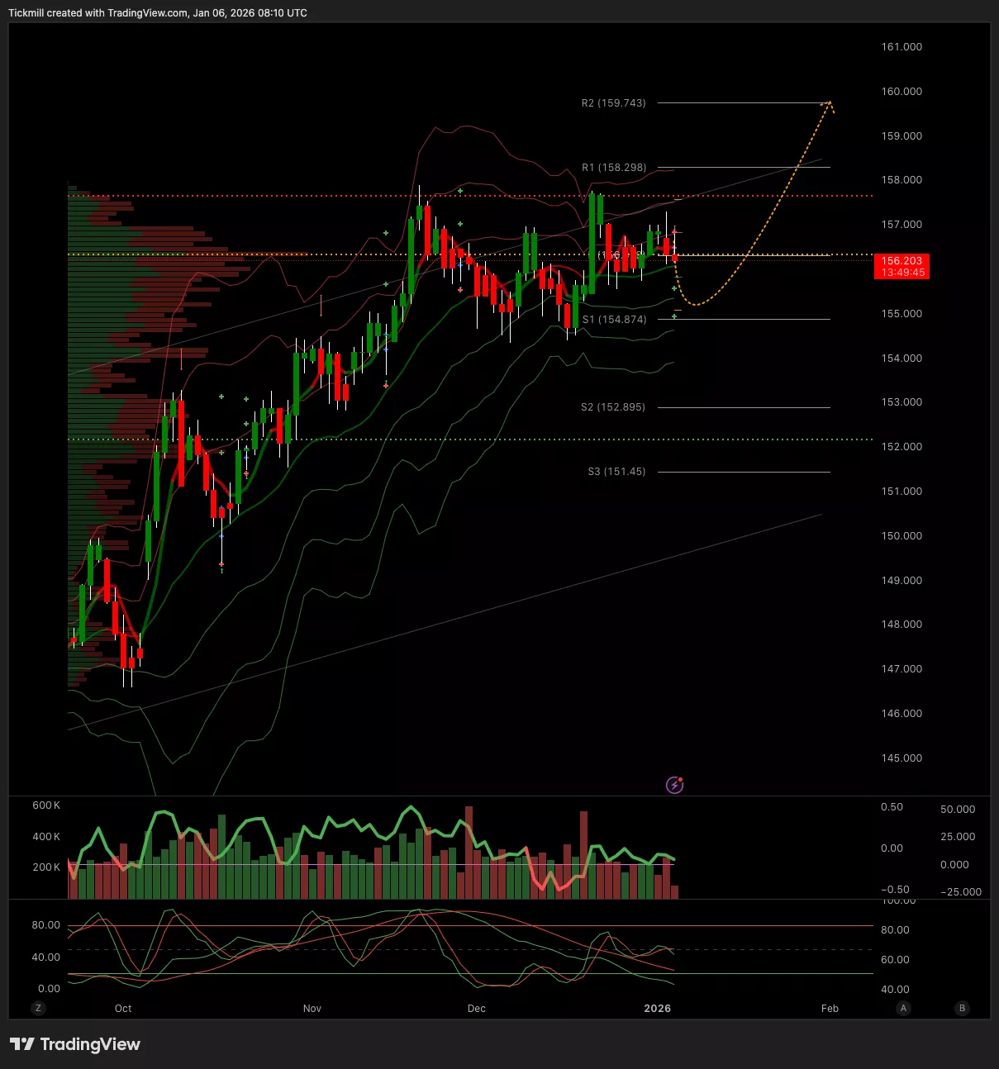Viewport: 999px width, 1069px height.
Task: Click the purple lightning event icon
Action: pos(675,785)
